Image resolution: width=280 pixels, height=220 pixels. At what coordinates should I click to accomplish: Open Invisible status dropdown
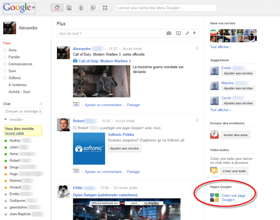(x=17, y=120)
